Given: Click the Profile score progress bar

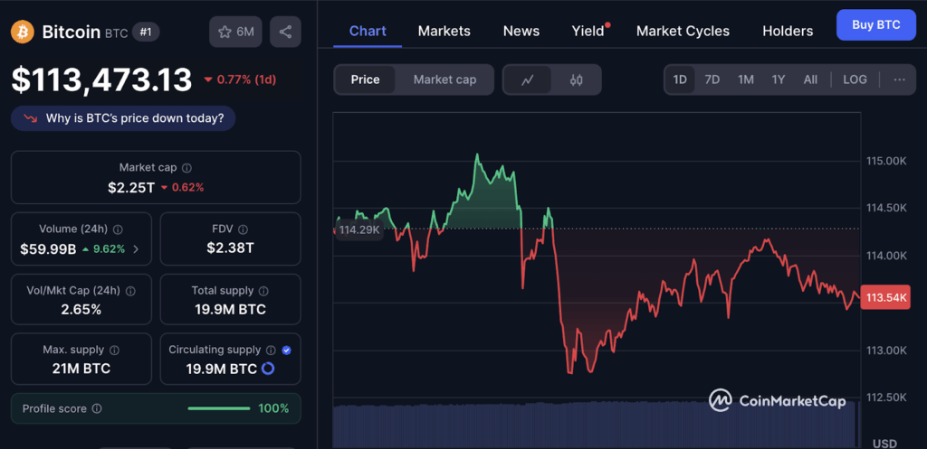Looking at the screenshot, I should pyautogui.click(x=218, y=409).
